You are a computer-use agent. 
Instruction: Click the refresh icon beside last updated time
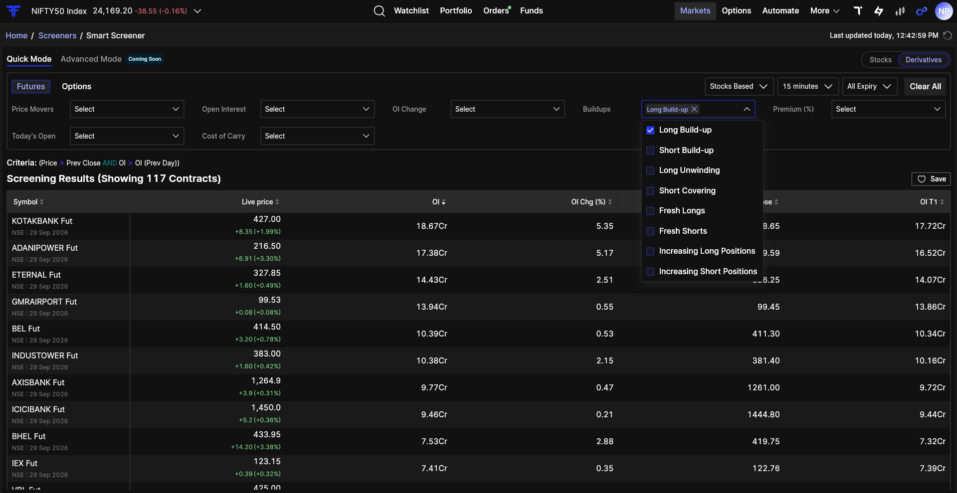(948, 35)
